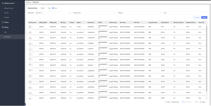This screenshot has height=106, width=211.
Task: Click the Payable Amount column header
Action: point(191,22)
